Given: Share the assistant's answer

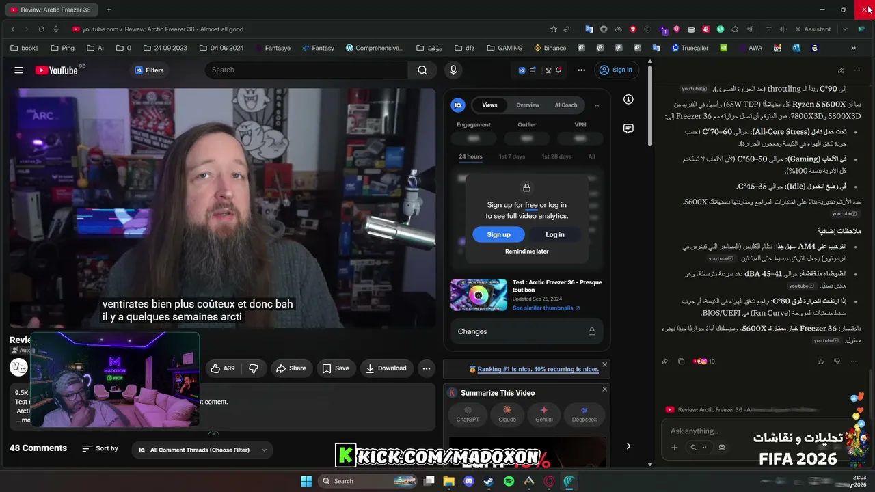Looking at the screenshot, I should click(664, 361).
